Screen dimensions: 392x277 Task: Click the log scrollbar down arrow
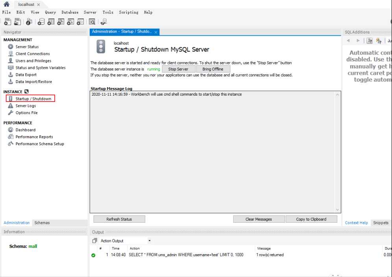click(338, 210)
